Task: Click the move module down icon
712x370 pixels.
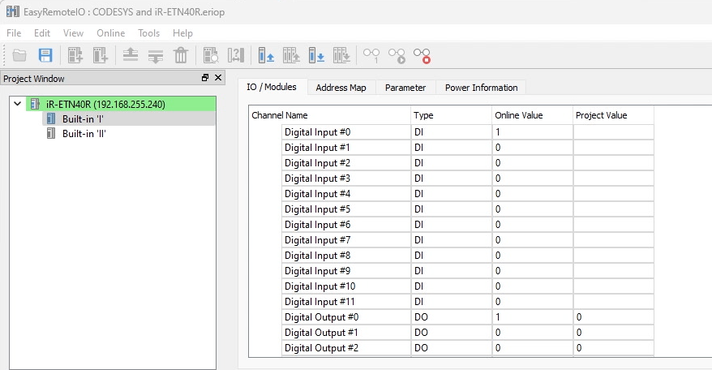Action: click(x=156, y=56)
